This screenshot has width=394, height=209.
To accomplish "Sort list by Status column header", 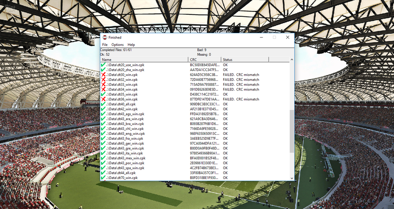I will (245, 60).
